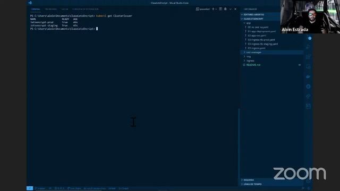Image resolution: width=340 pixels, height=191 pixels.
Task: Click the blue remote indicator in status bar
Action: [x=30, y=188]
